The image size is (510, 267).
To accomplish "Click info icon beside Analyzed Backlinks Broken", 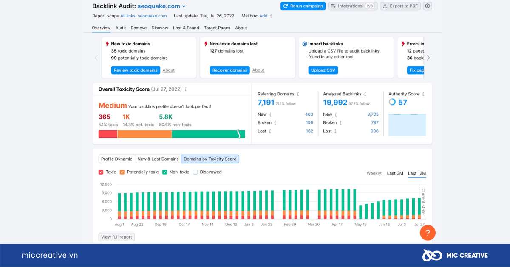I will click(x=341, y=123).
